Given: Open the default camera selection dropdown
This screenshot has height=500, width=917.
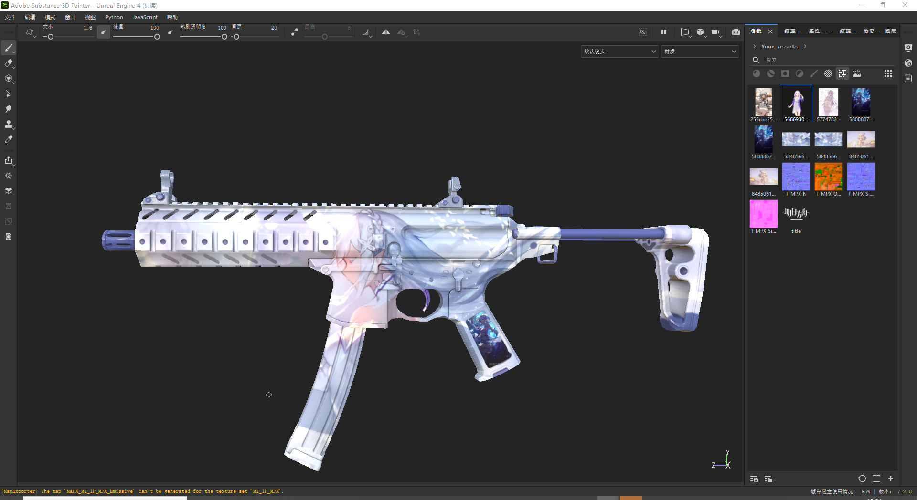Looking at the screenshot, I should point(620,52).
